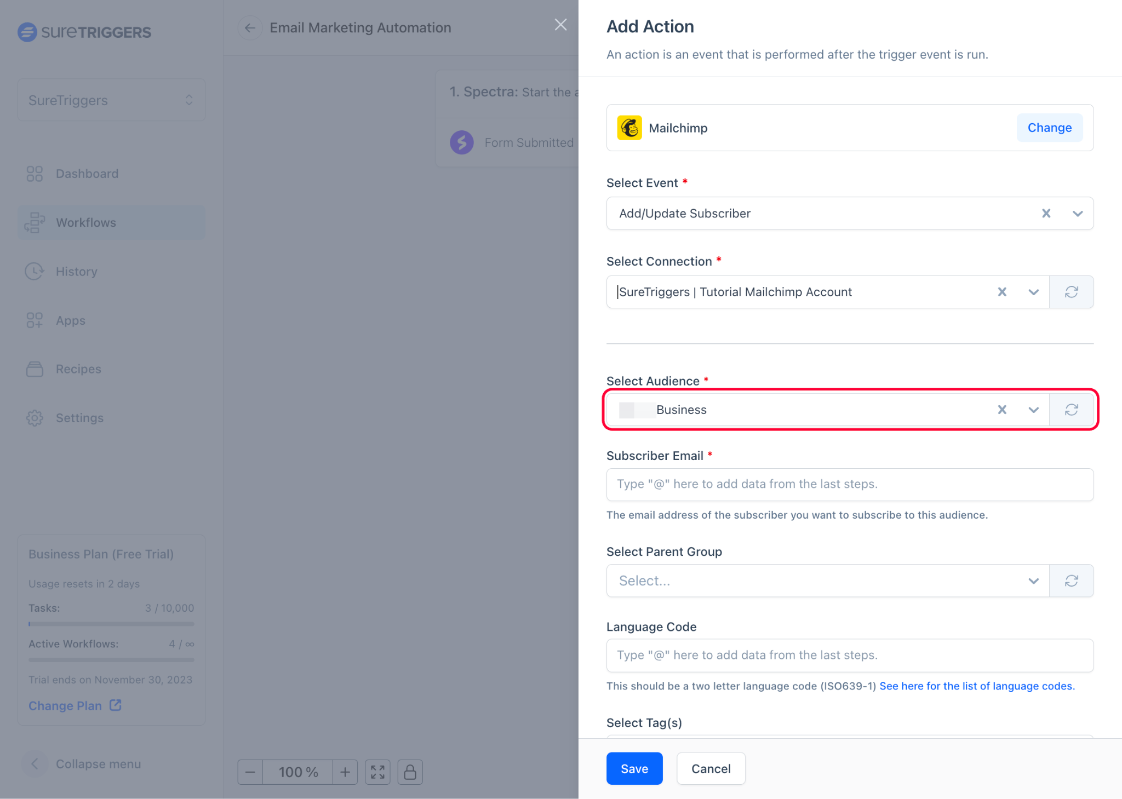Refresh the Parent Group options

pyautogui.click(x=1072, y=580)
